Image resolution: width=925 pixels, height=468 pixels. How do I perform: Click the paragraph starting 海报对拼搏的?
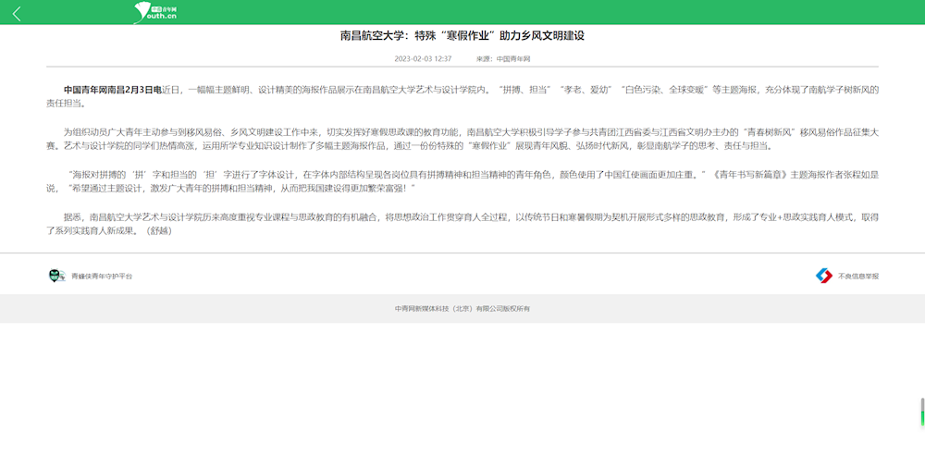tap(462, 180)
